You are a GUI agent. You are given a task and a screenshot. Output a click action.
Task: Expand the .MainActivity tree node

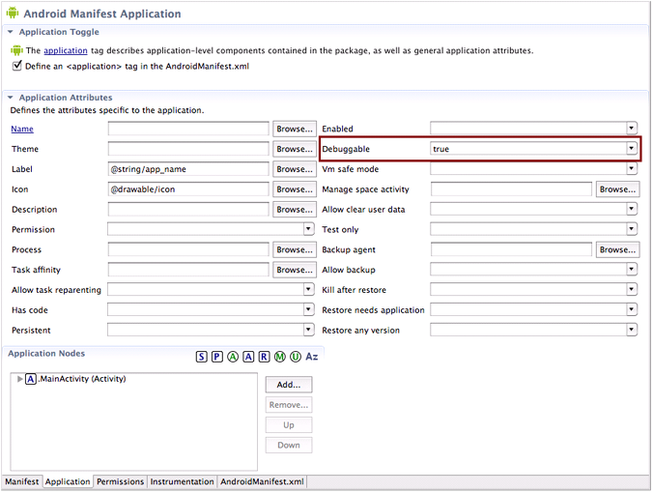pyautogui.click(x=19, y=379)
